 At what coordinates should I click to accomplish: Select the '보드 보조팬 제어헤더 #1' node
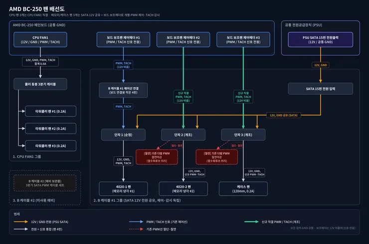[123, 40]
